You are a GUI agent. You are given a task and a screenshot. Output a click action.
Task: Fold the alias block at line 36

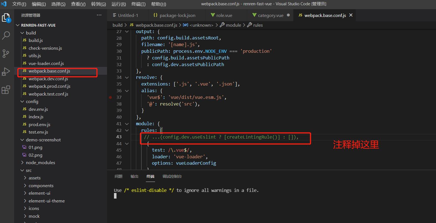[x=127, y=91]
